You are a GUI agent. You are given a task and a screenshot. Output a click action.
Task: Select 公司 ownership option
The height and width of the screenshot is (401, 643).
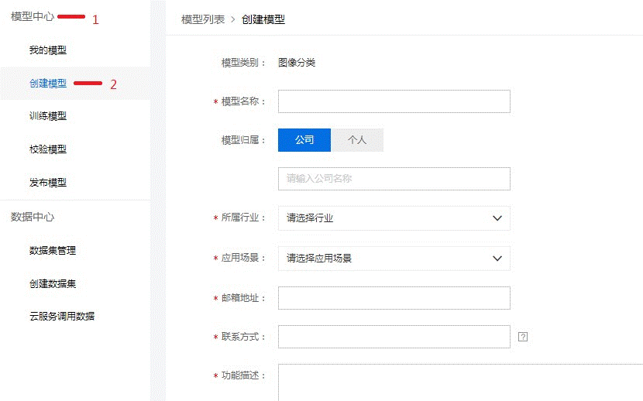pyautogui.click(x=304, y=140)
